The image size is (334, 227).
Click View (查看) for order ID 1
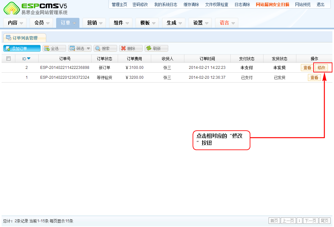coord(314,77)
